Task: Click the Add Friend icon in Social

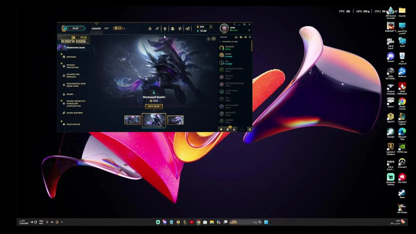Action: pos(236,37)
